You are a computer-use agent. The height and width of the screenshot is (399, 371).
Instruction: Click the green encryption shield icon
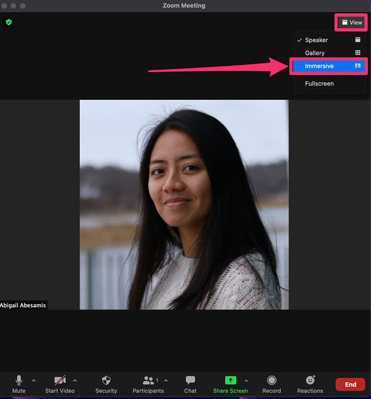pos(8,22)
